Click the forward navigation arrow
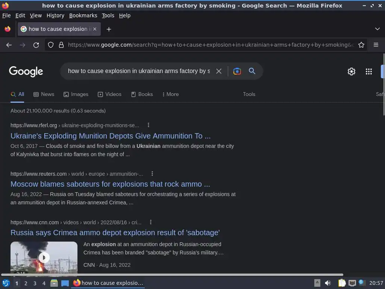This screenshot has width=385, height=289. click(23, 45)
